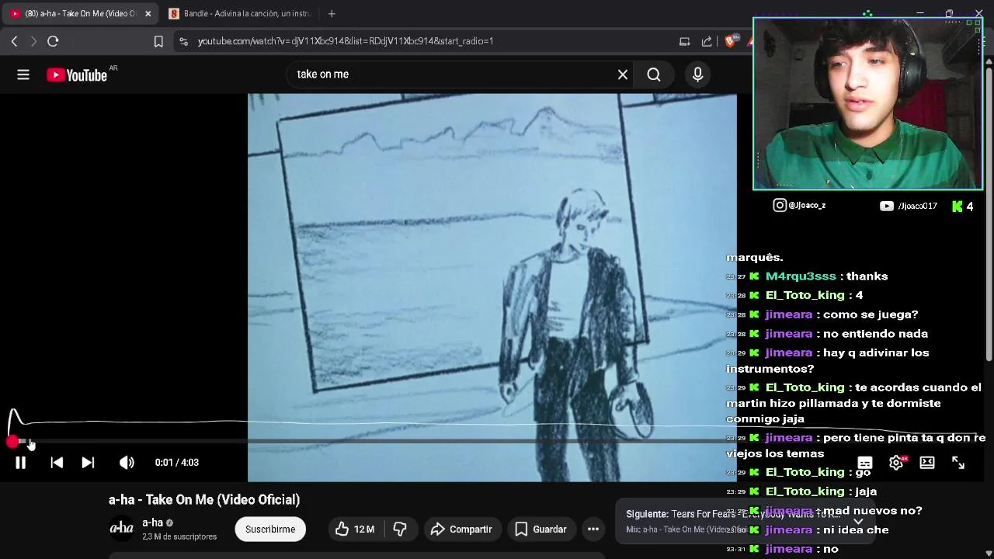Open the YouTube hamburger guide menu
The image size is (994, 559).
pos(23,75)
